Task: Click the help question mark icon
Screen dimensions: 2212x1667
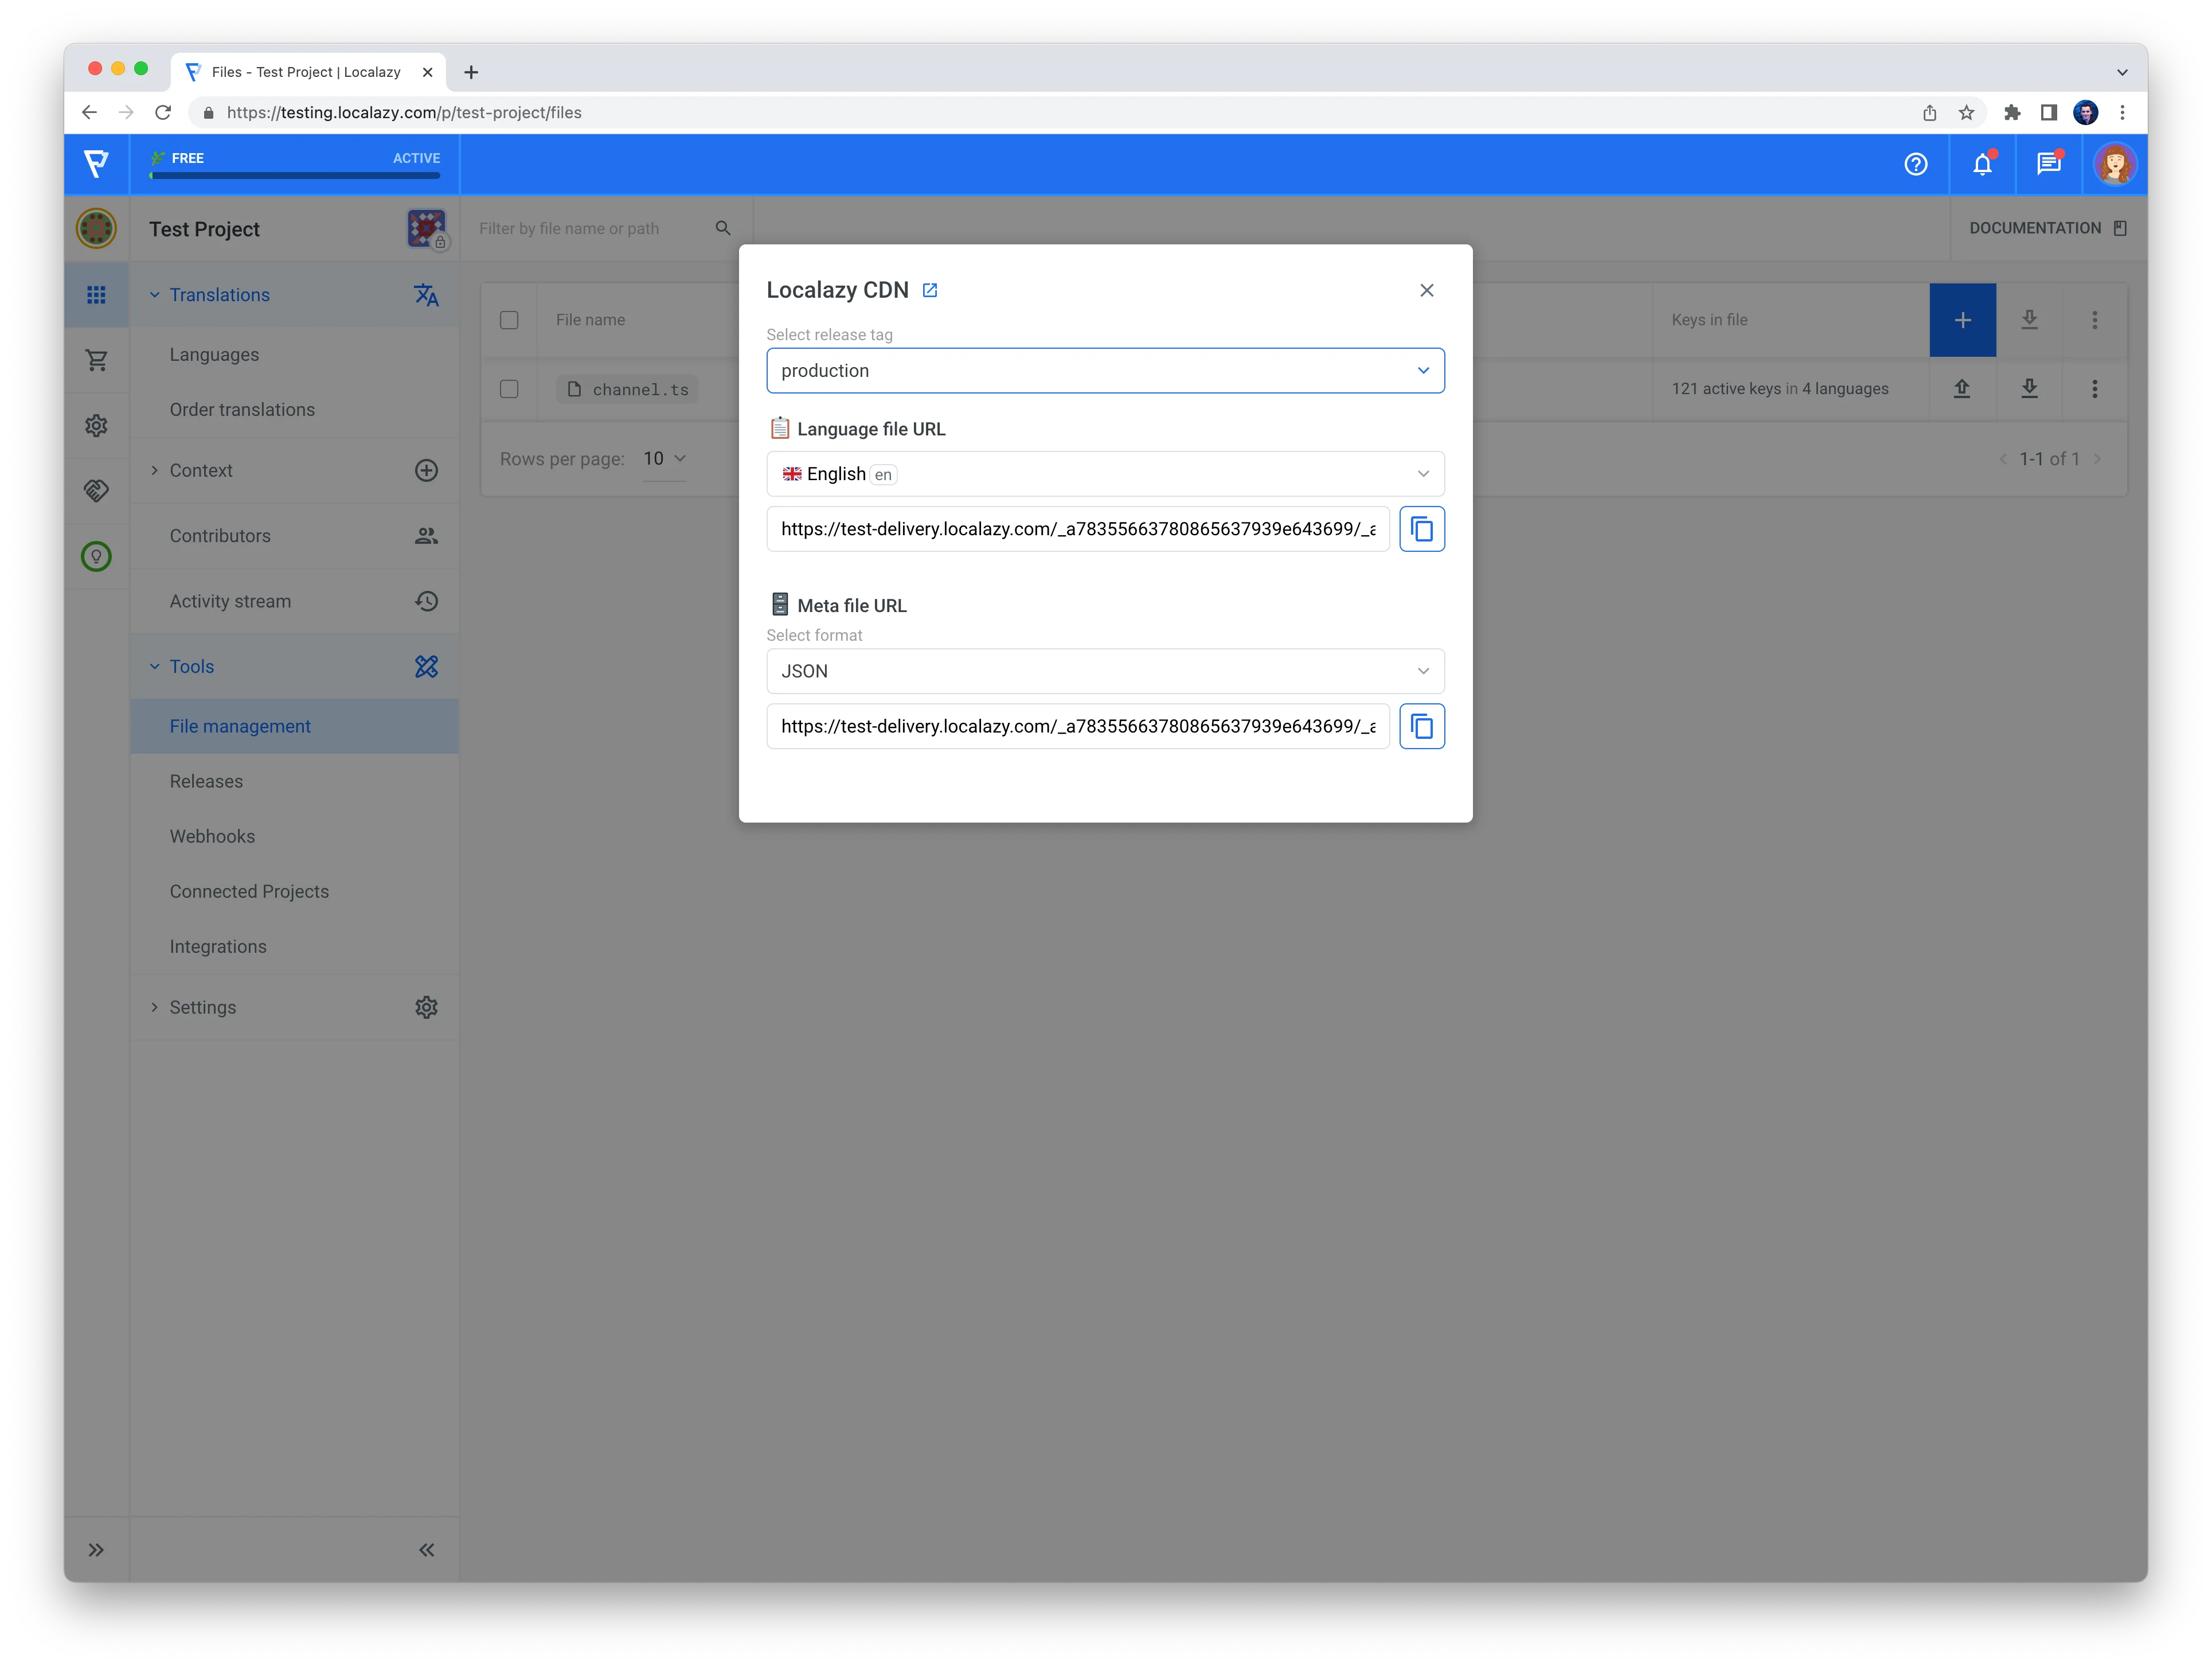Action: (1915, 164)
